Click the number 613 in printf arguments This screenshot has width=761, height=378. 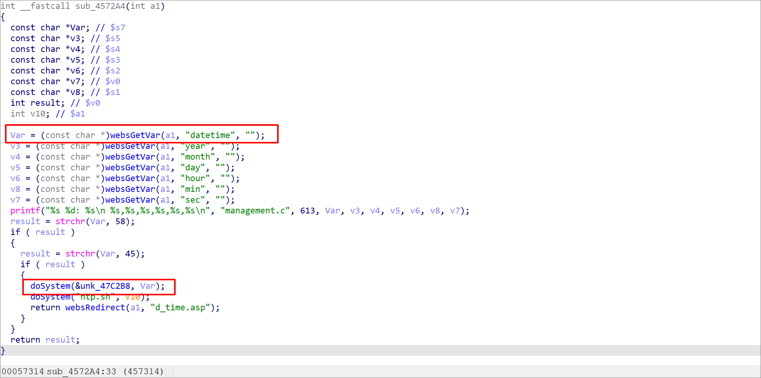(307, 211)
